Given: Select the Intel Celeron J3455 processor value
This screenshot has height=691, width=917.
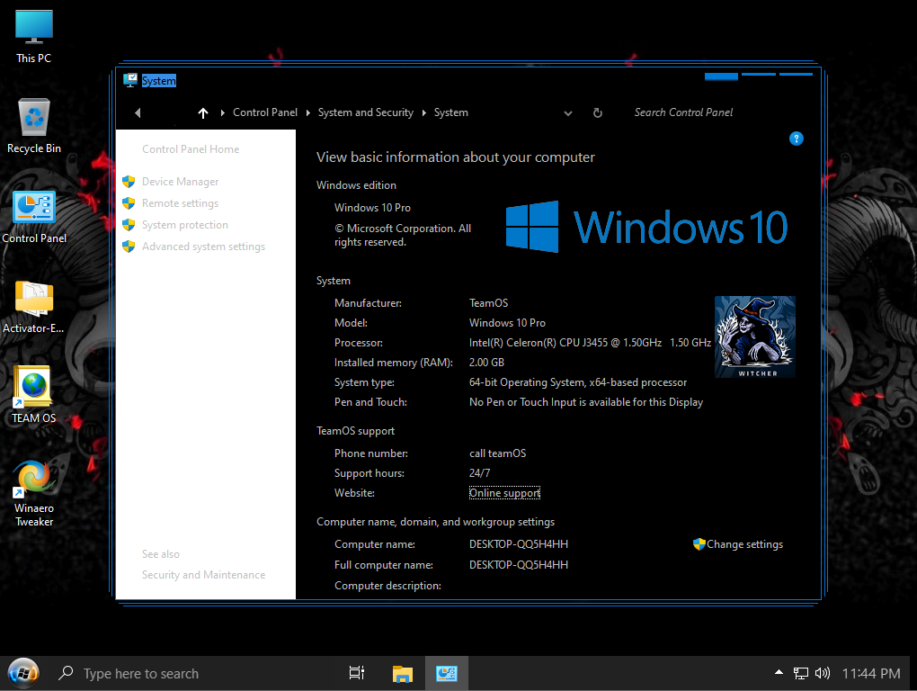Looking at the screenshot, I should click(590, 343).
